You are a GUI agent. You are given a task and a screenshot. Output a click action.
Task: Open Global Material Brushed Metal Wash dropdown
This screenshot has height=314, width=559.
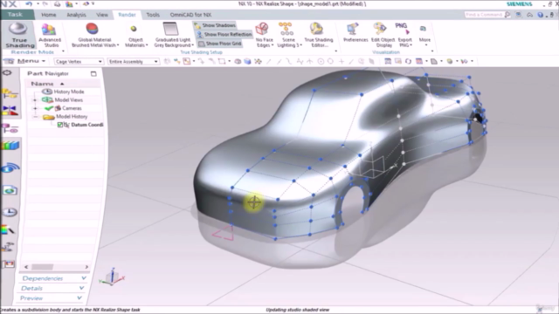tap(95, 35)
